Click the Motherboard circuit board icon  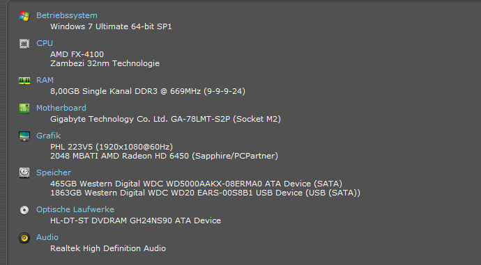(24, 109)
